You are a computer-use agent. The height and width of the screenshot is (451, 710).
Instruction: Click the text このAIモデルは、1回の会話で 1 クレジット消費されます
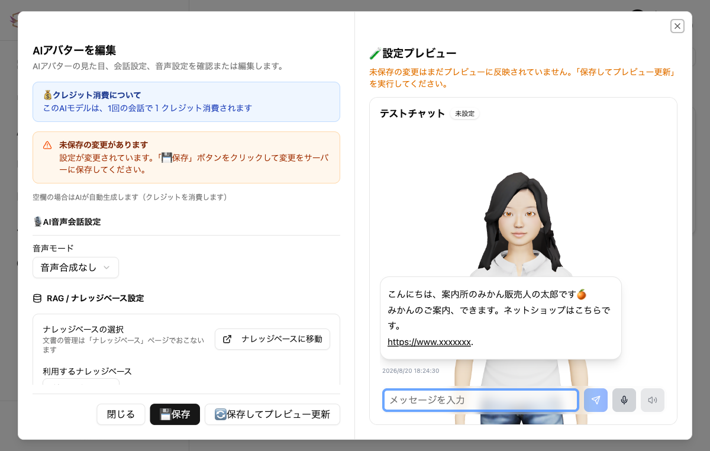coord(148,108)
